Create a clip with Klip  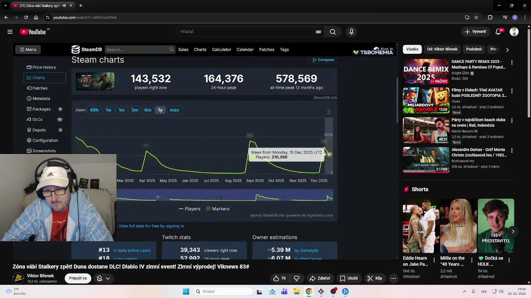coord(375,278)
